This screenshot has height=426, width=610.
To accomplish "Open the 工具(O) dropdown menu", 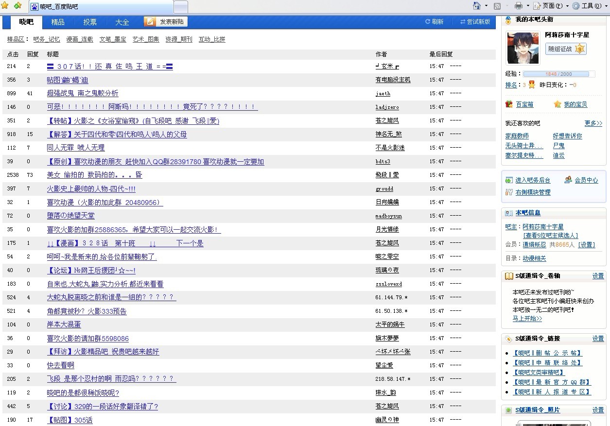I will pyautogui.click(x=590, y=6).
